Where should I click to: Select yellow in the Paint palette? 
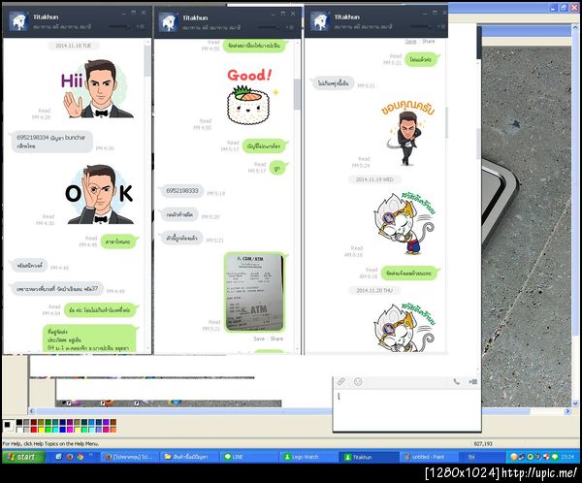click(41, 430)
